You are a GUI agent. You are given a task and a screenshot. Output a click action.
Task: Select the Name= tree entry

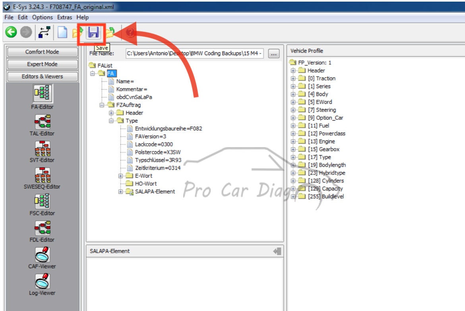(x=121, y=81)
